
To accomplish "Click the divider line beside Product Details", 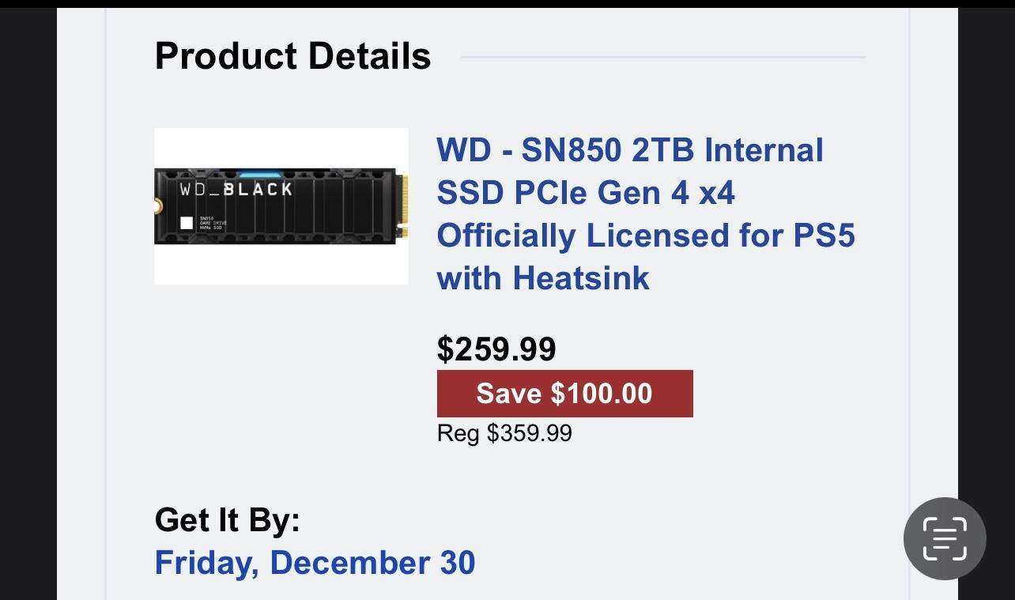I will [x=662, y=57].
